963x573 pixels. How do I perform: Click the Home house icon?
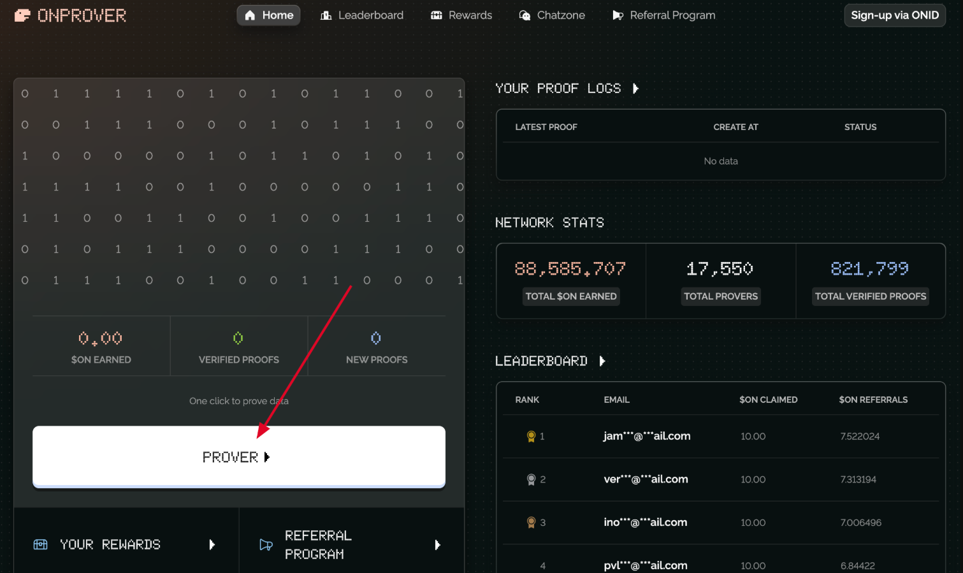pyautogui.click(x=250, y=15)
